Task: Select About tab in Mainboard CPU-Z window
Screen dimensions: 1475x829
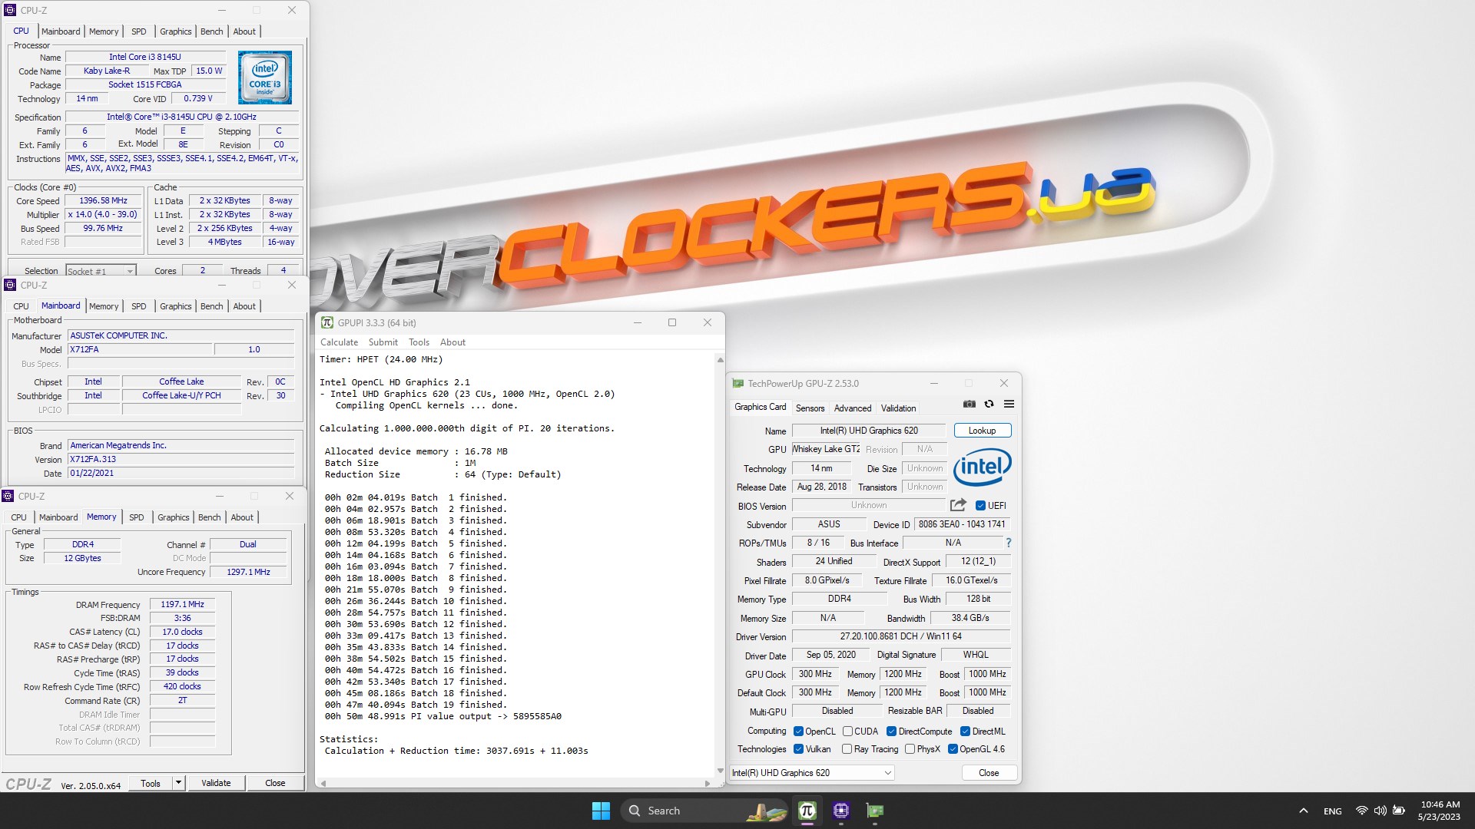Action: (244, 306)
